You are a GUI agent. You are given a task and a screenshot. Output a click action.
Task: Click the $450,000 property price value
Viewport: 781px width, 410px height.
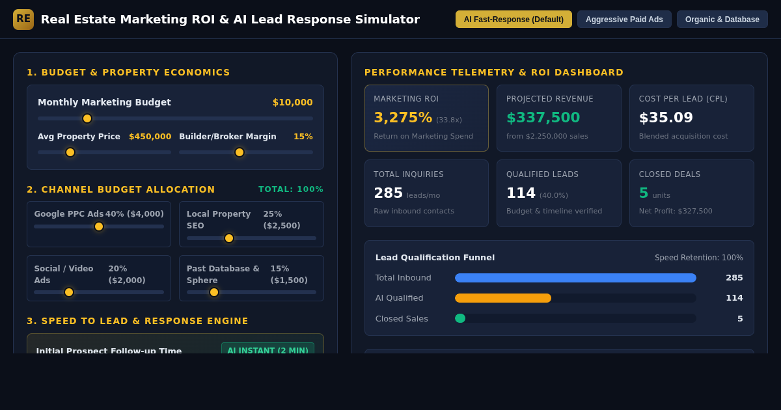point(150,137)
